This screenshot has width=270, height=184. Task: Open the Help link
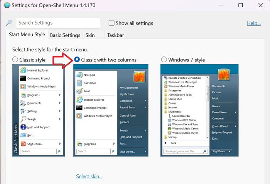click(x=254, y=23)
